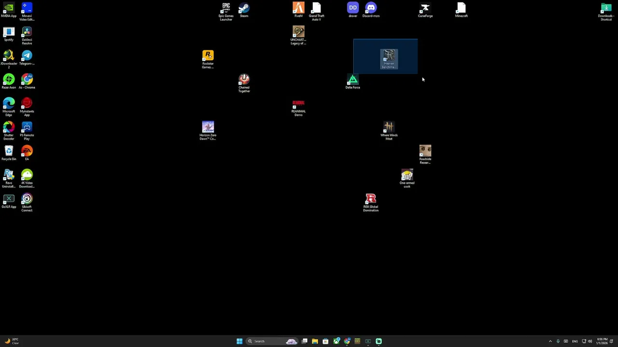Select the GoXLR App icon
This screenshot has height=347, width=618.
pos(9,201)
